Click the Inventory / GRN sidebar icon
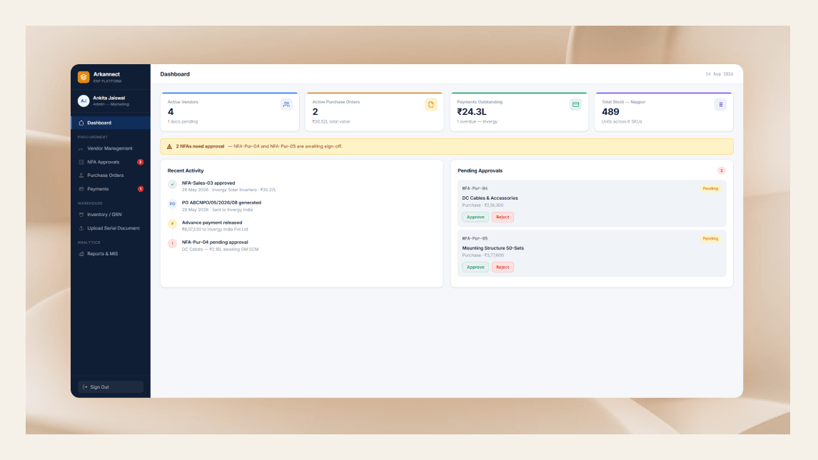Image resolution: width=818 pixels, height=460 pixels. tap(81, 215)
